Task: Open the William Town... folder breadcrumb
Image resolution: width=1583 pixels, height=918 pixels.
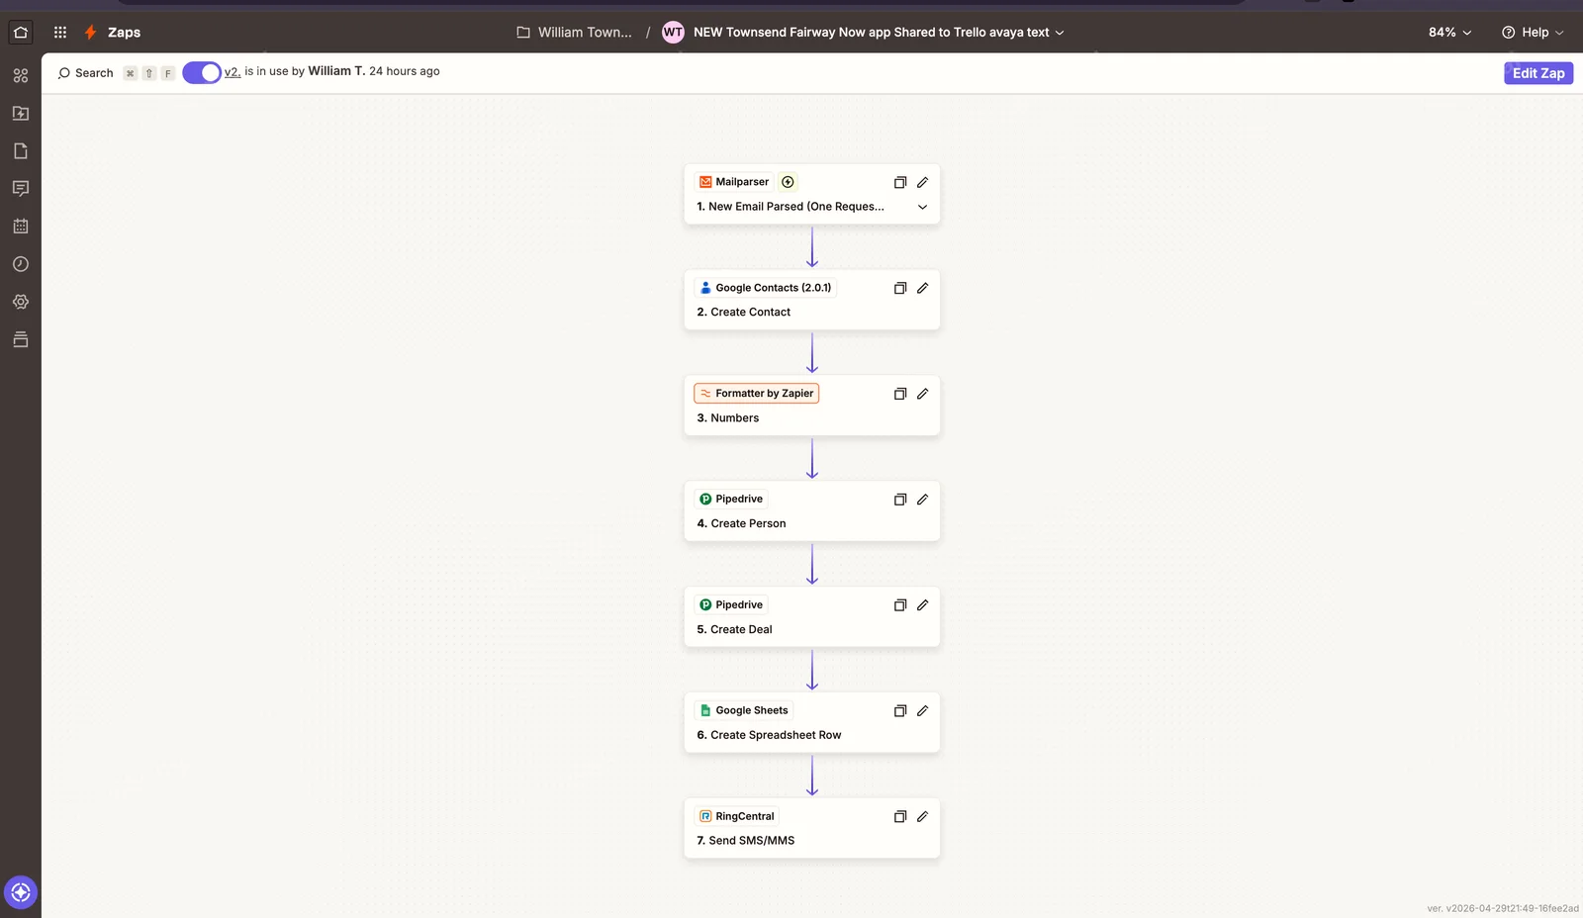Action: click(574, 33)
